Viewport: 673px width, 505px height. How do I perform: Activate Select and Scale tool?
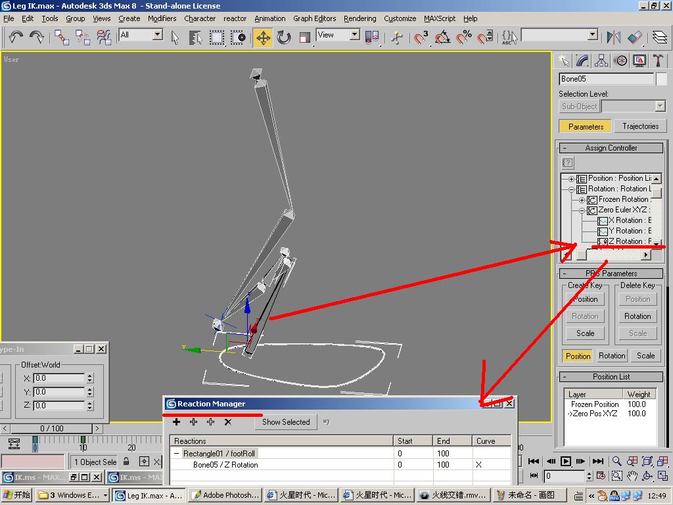tap(305, 37)
